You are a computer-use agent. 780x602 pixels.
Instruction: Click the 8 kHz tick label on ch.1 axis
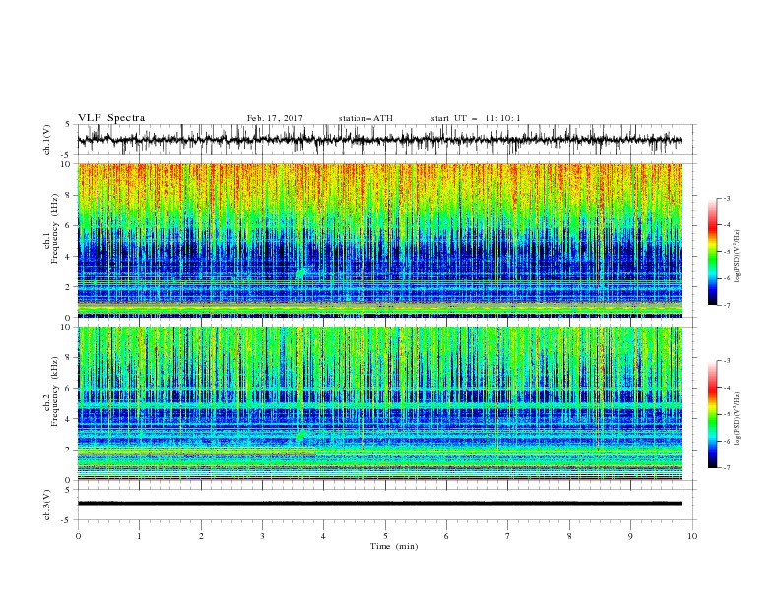click(68, 195)
